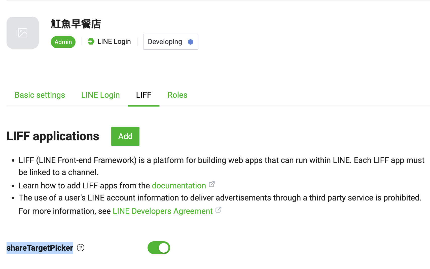This screenshot has width=430, height=269.
Task: Click the channel name 魟魚早餐店
Action: pyautogui.click(x=76, y=24)
